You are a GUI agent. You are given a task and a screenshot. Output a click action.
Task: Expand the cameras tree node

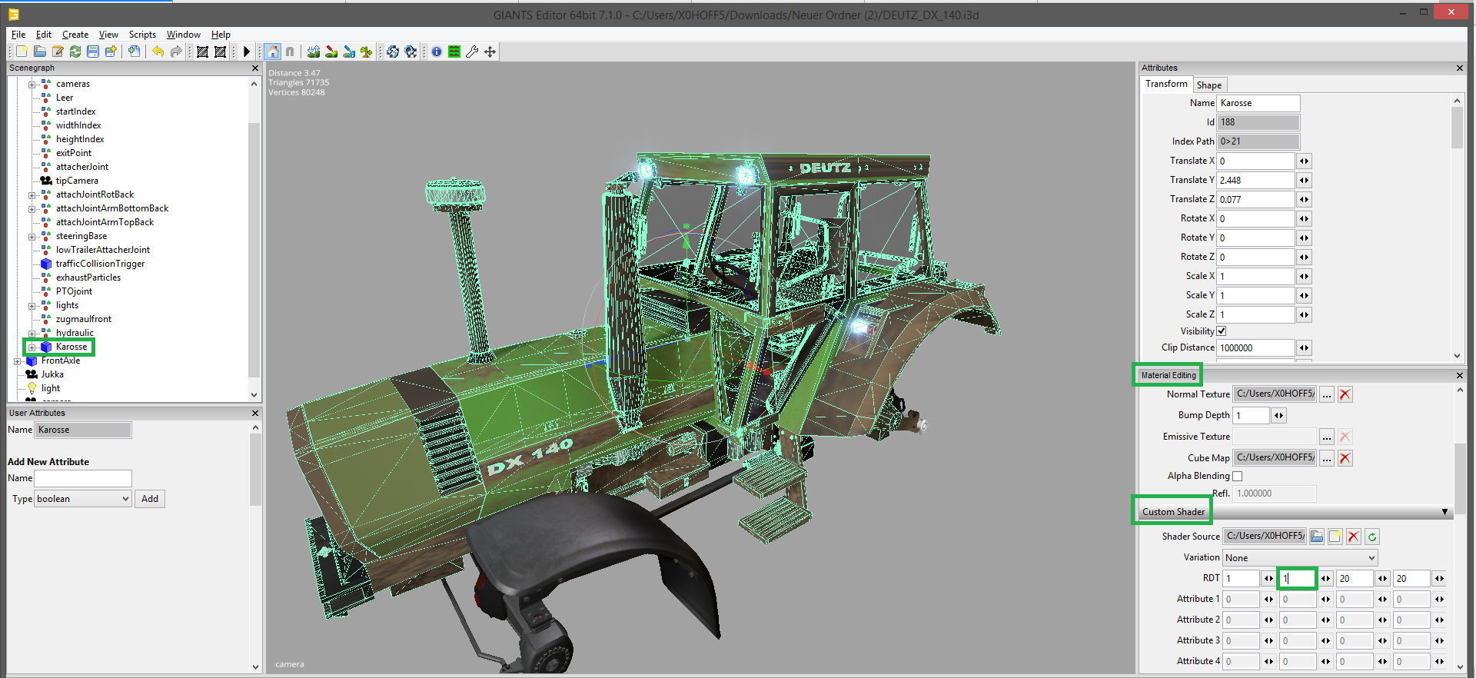click(x=32, y=85)
